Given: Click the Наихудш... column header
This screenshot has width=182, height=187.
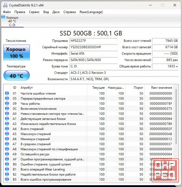Looking at the screenshot, I should tap(116, 88).
